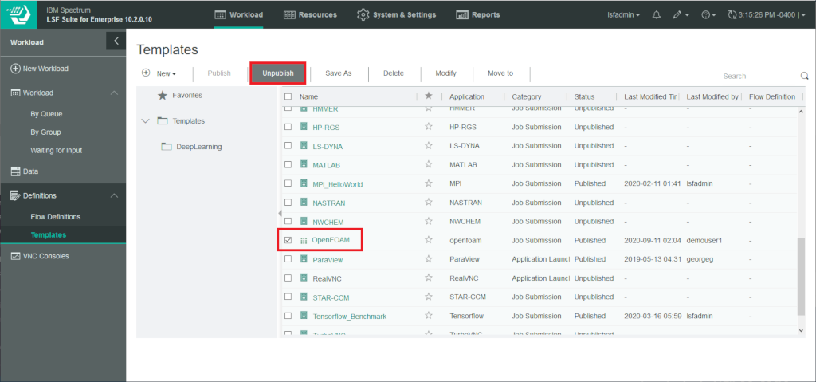Image resolution: width=816 pixels, height=382 pixels.
Task: Star the OpenFOAM template
Action: (428, 240)
